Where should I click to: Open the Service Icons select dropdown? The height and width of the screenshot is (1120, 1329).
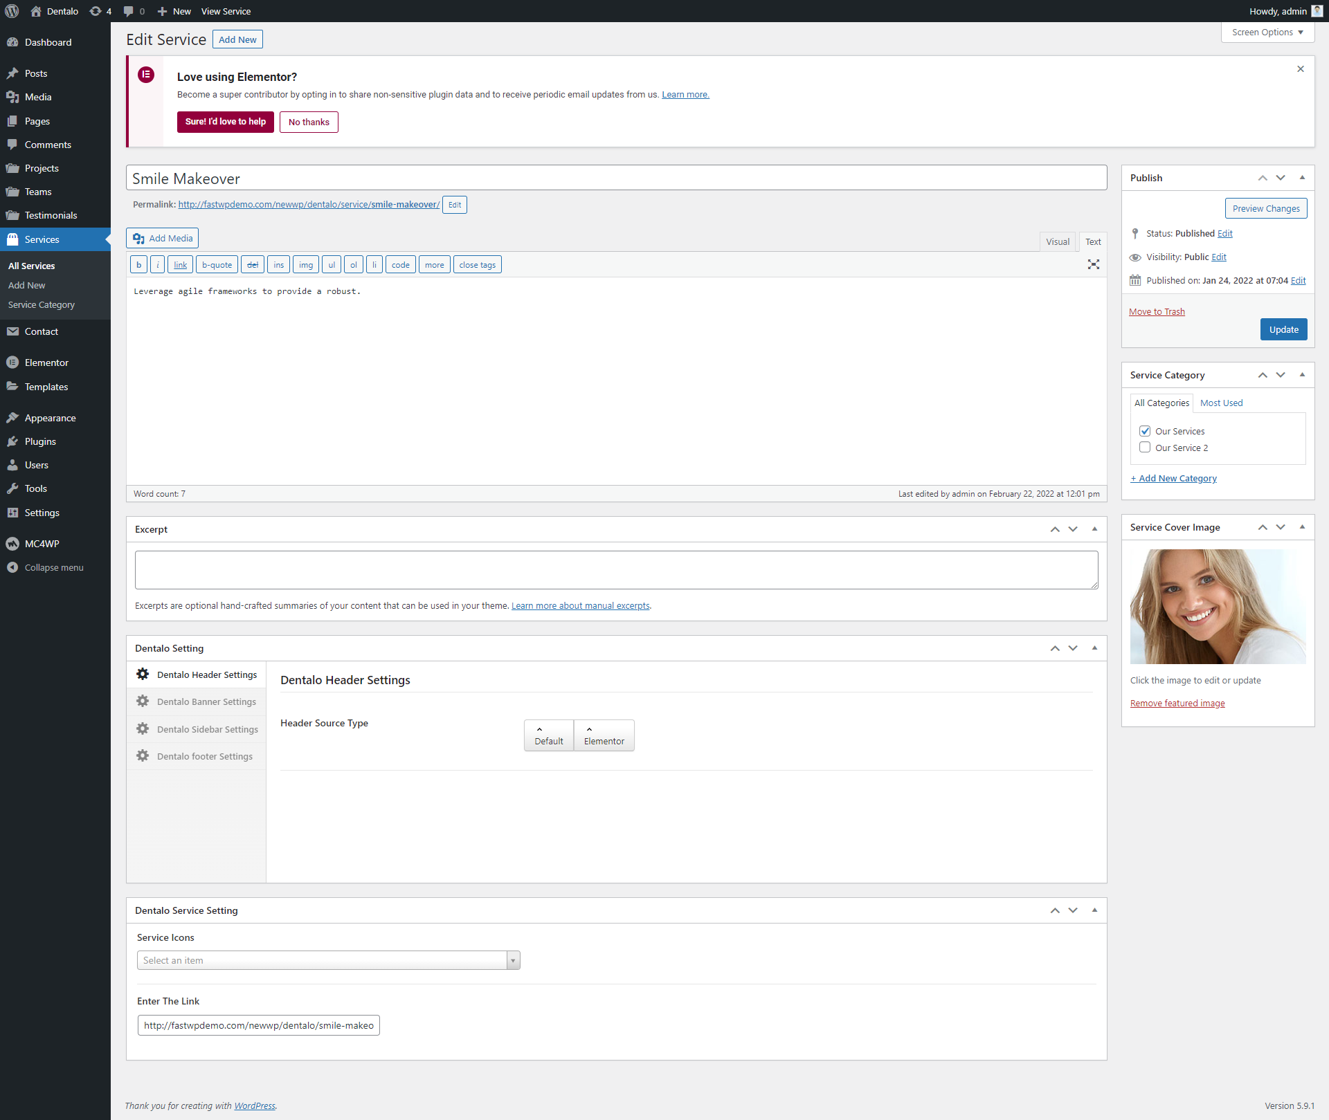coord(328,960)
